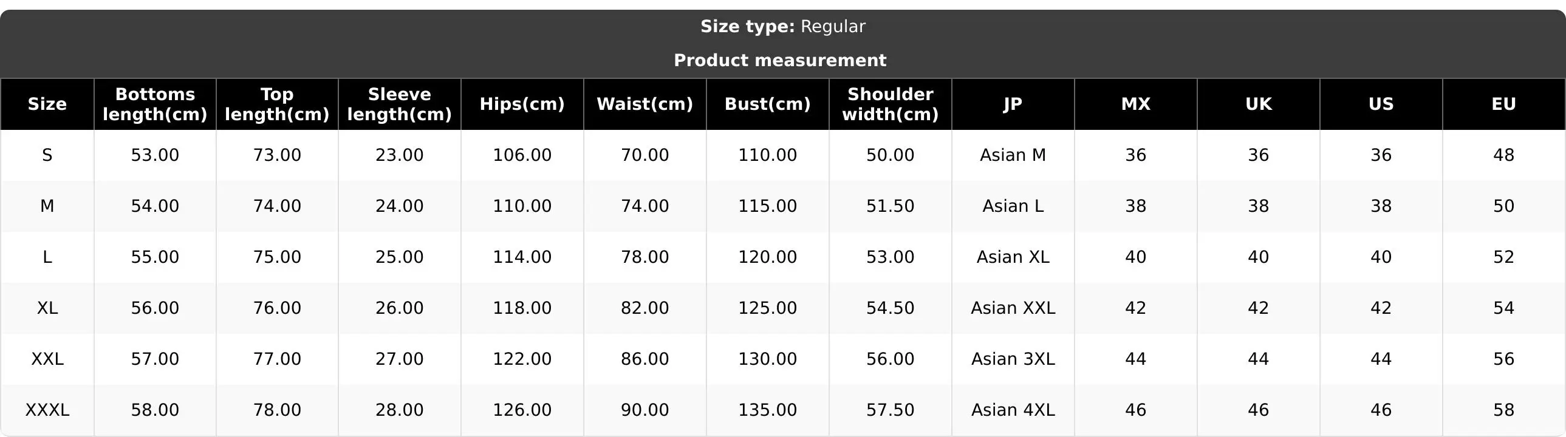1566x437 pixels.
Task: Select the Shoulder width(cm) header
Action: pyautogui.click(x=891, y=104)
